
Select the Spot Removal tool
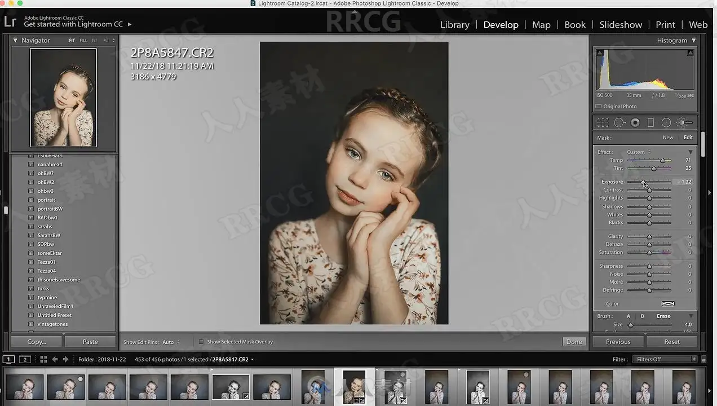619,122
